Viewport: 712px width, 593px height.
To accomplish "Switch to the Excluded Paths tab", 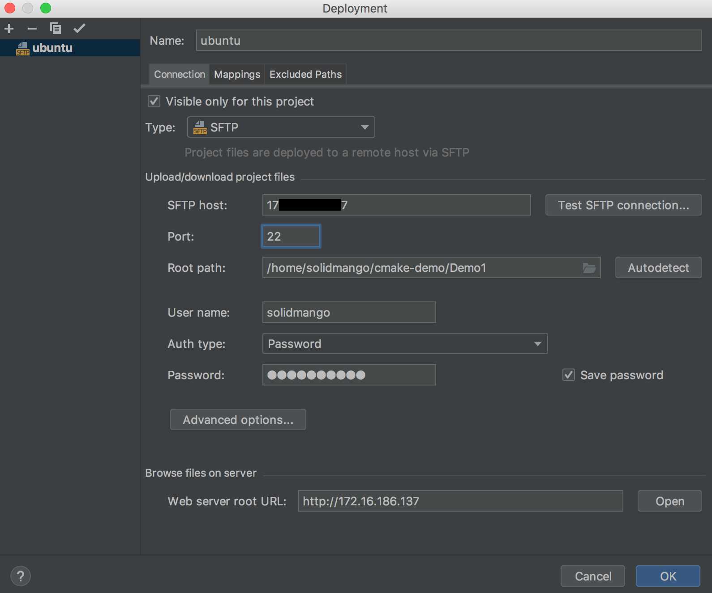I will point(305,74).
